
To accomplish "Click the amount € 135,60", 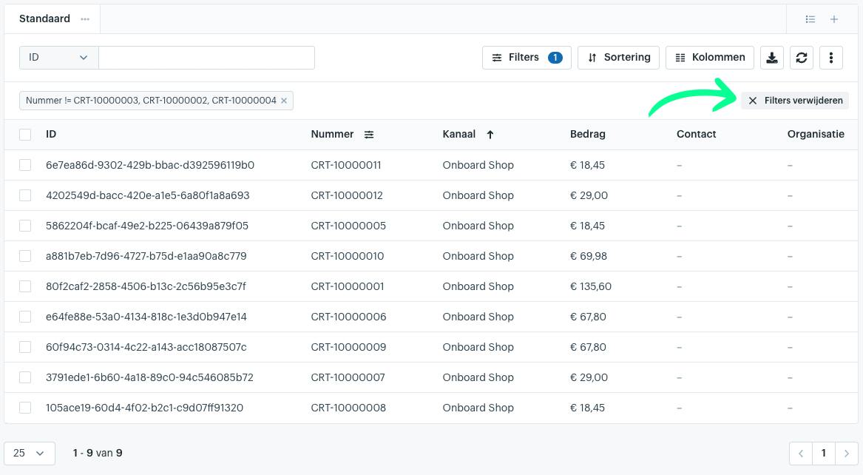I will [x=591, y=286].
